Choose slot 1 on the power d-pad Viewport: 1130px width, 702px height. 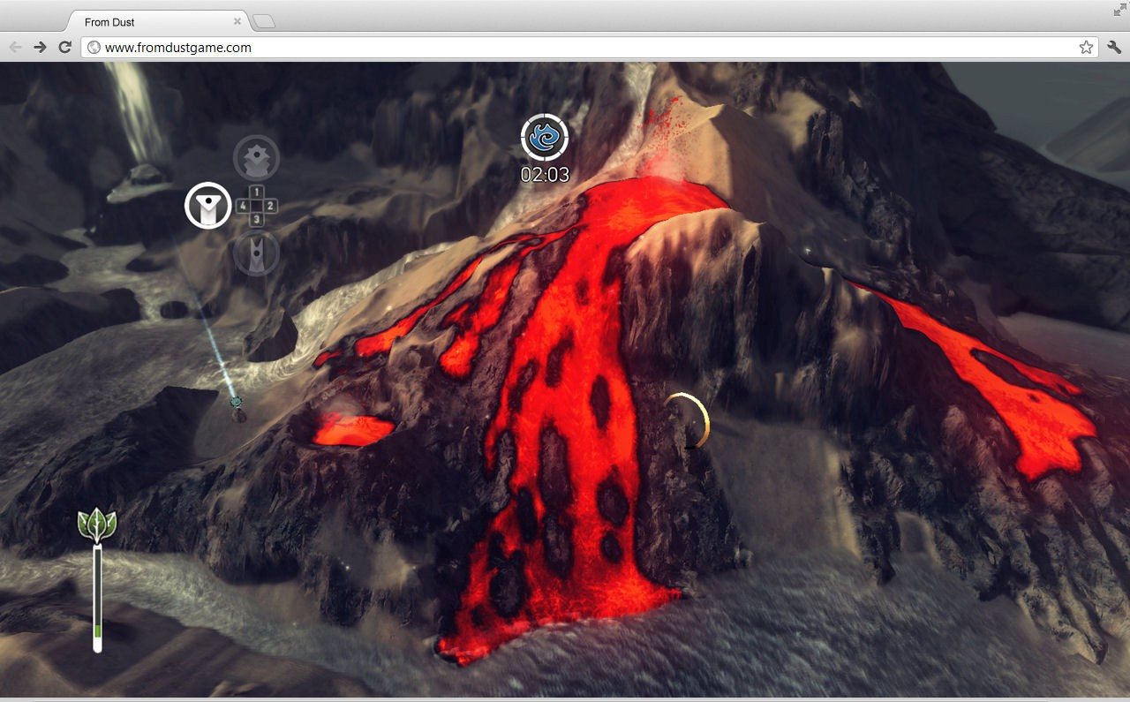click(256, 192)
